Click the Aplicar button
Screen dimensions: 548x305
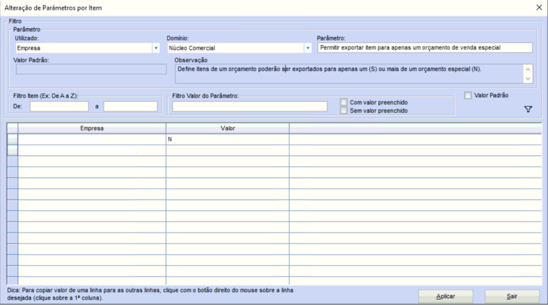(446, 296)
